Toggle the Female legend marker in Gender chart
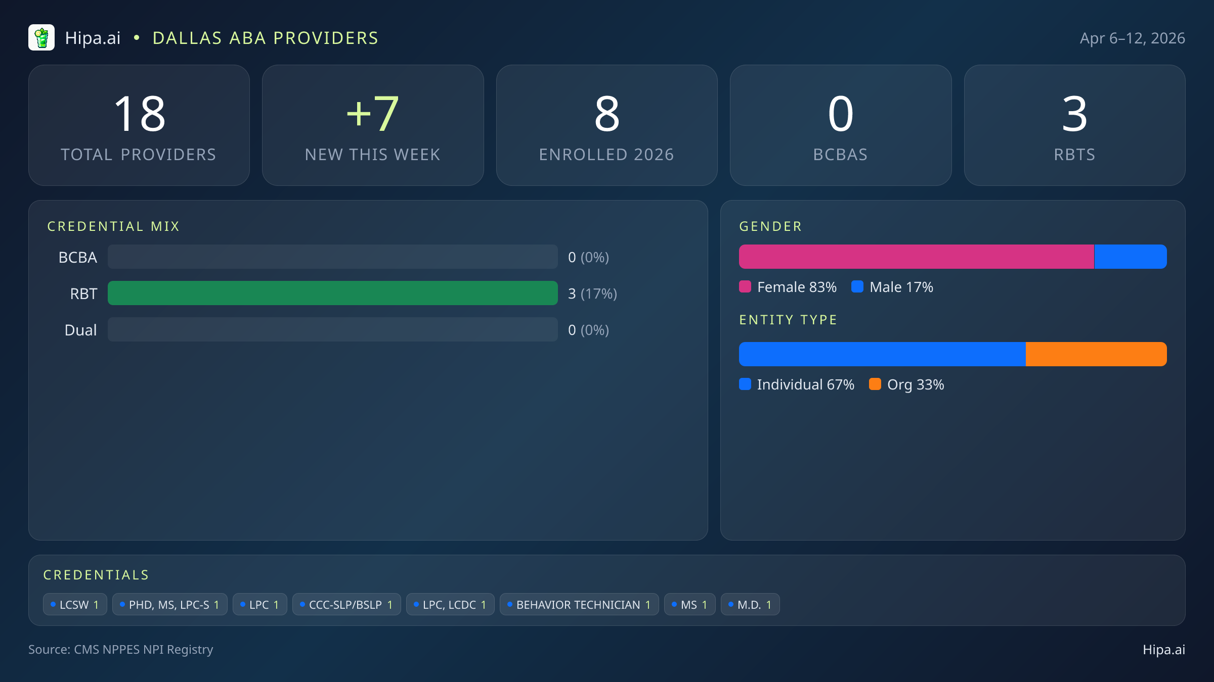 point(744,286)
